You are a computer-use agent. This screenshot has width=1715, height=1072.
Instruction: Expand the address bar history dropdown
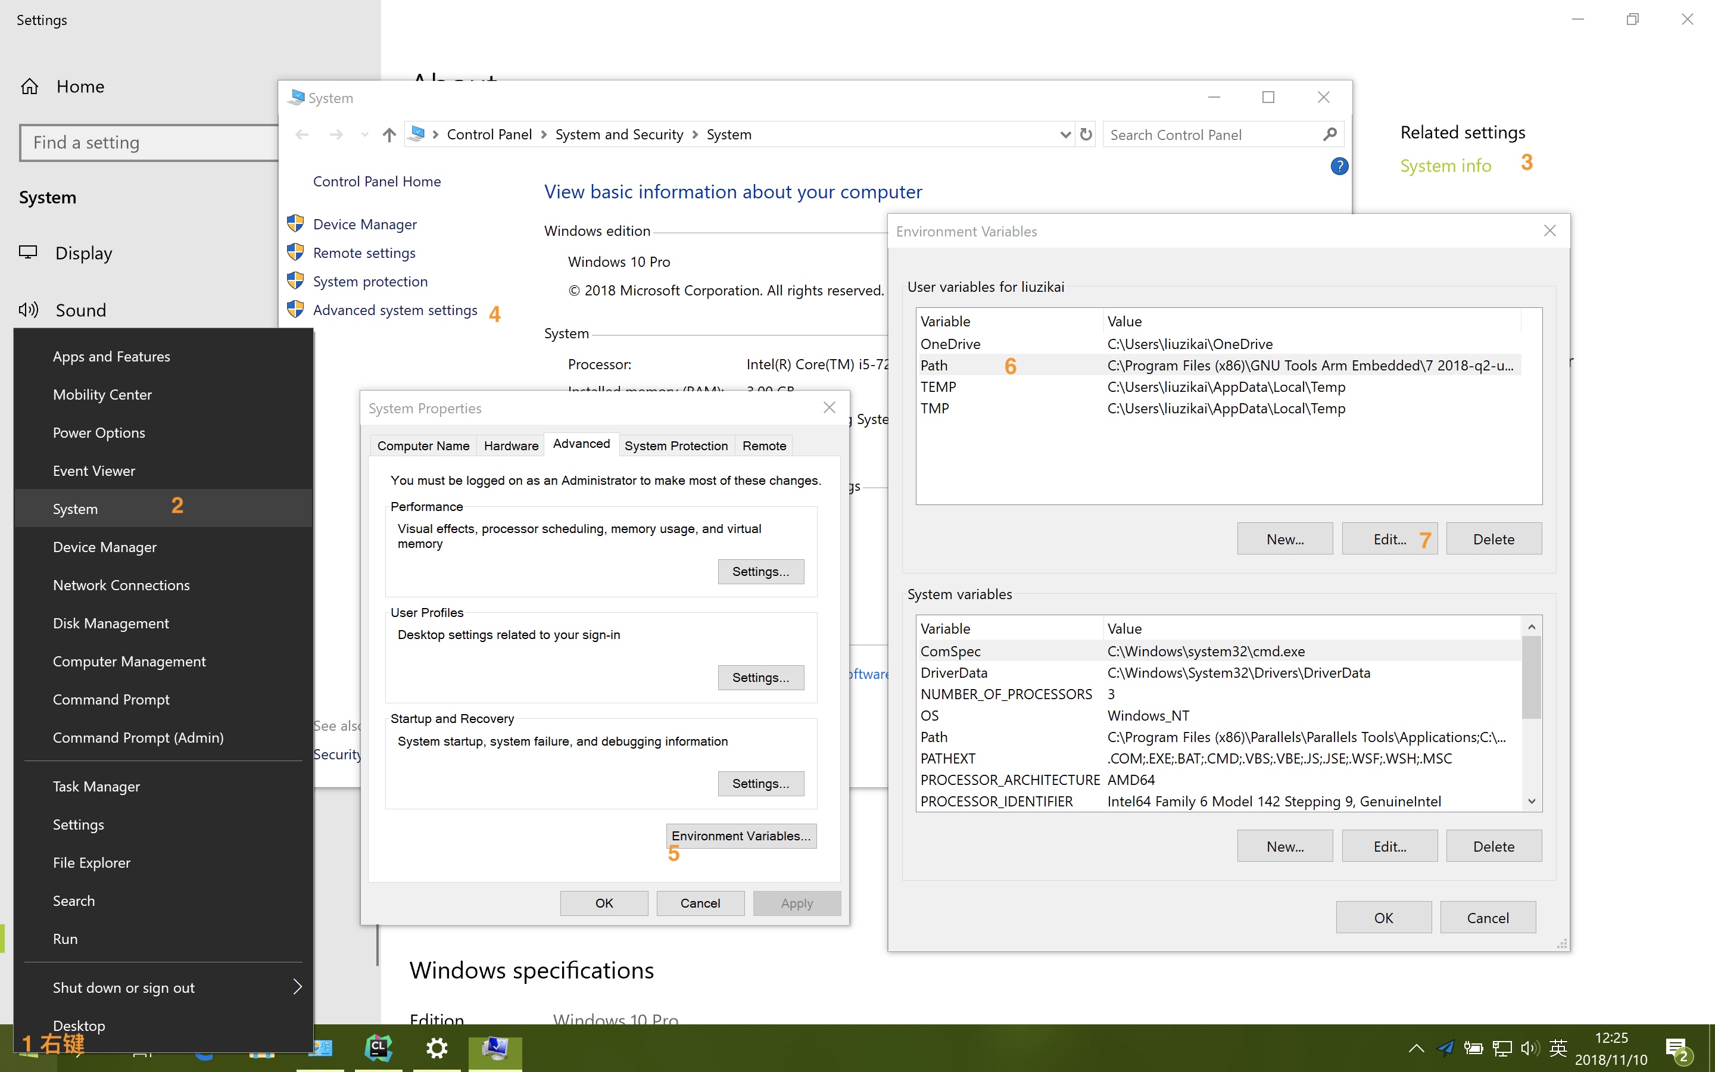click(1065, 135)
